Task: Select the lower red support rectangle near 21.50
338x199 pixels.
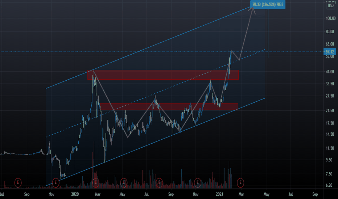Action: [169, 107]
